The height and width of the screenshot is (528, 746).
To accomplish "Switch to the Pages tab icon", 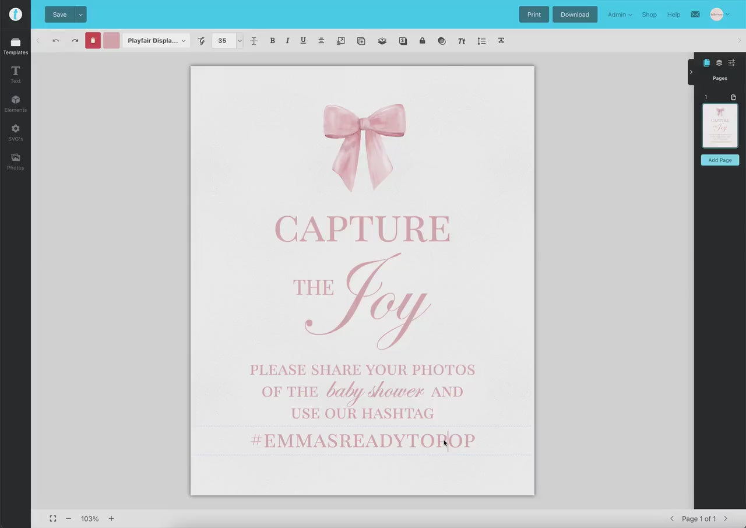I will 706,63.
